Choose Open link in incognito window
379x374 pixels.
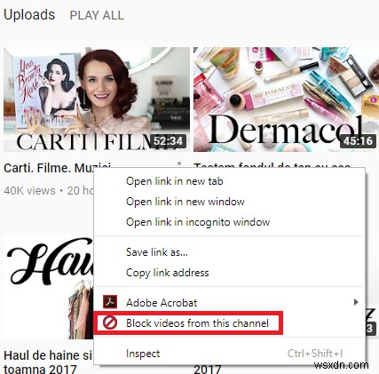(198, 222)
